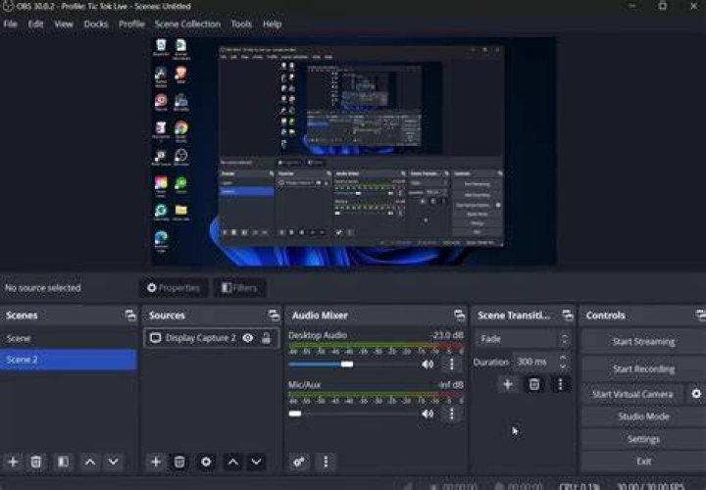706x490 pixels.
Task: Enable Studio Mode
Action: [643, 416]
